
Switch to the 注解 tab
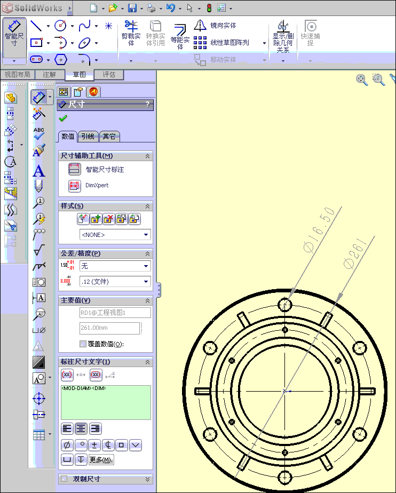50,75
